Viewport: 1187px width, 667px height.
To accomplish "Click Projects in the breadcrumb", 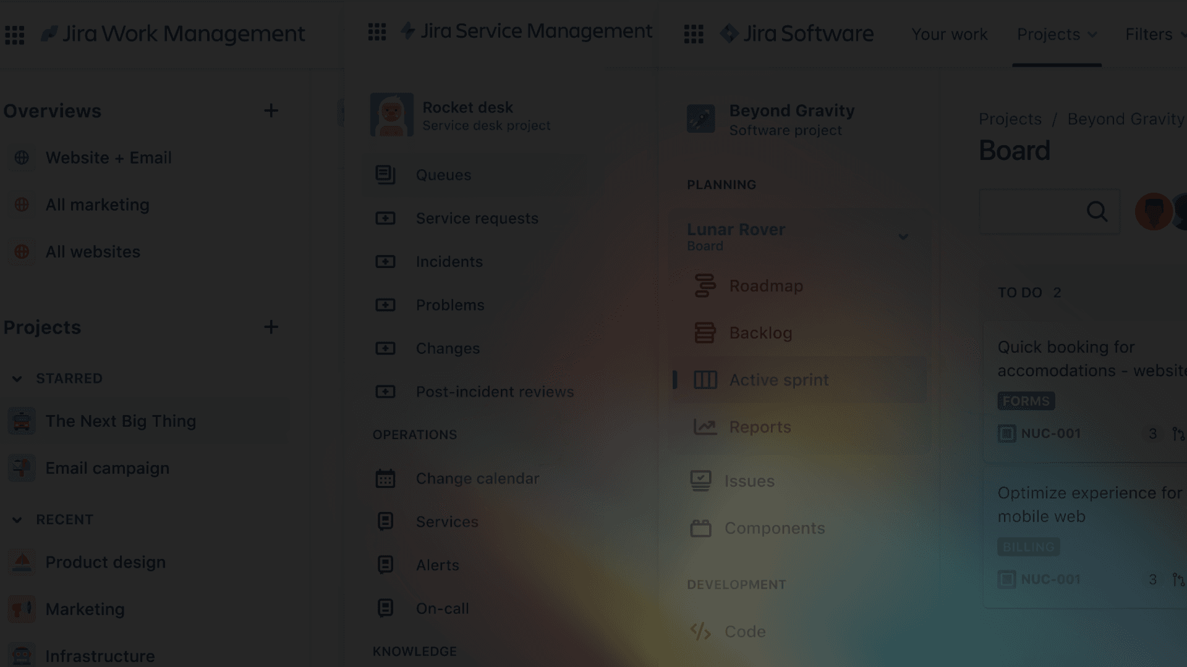I will [x=1010, y=119].
